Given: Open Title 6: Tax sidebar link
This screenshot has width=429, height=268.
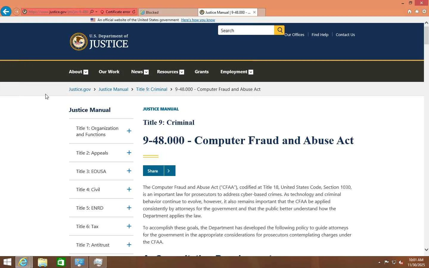Looking at the screenshot, I should click(x=87, y=227).
